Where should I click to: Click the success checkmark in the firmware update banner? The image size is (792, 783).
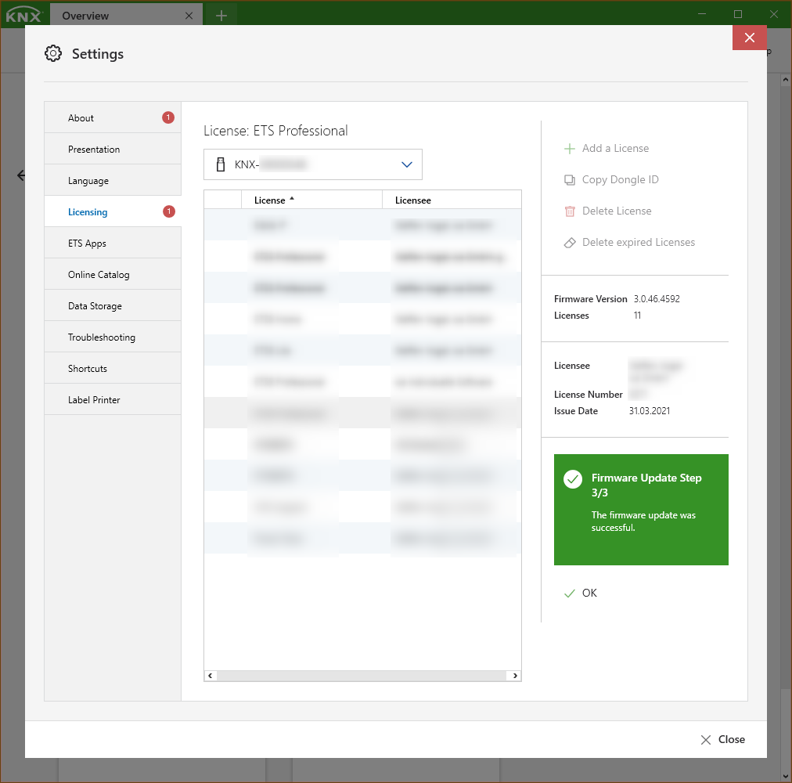click(x=573, y=479)
